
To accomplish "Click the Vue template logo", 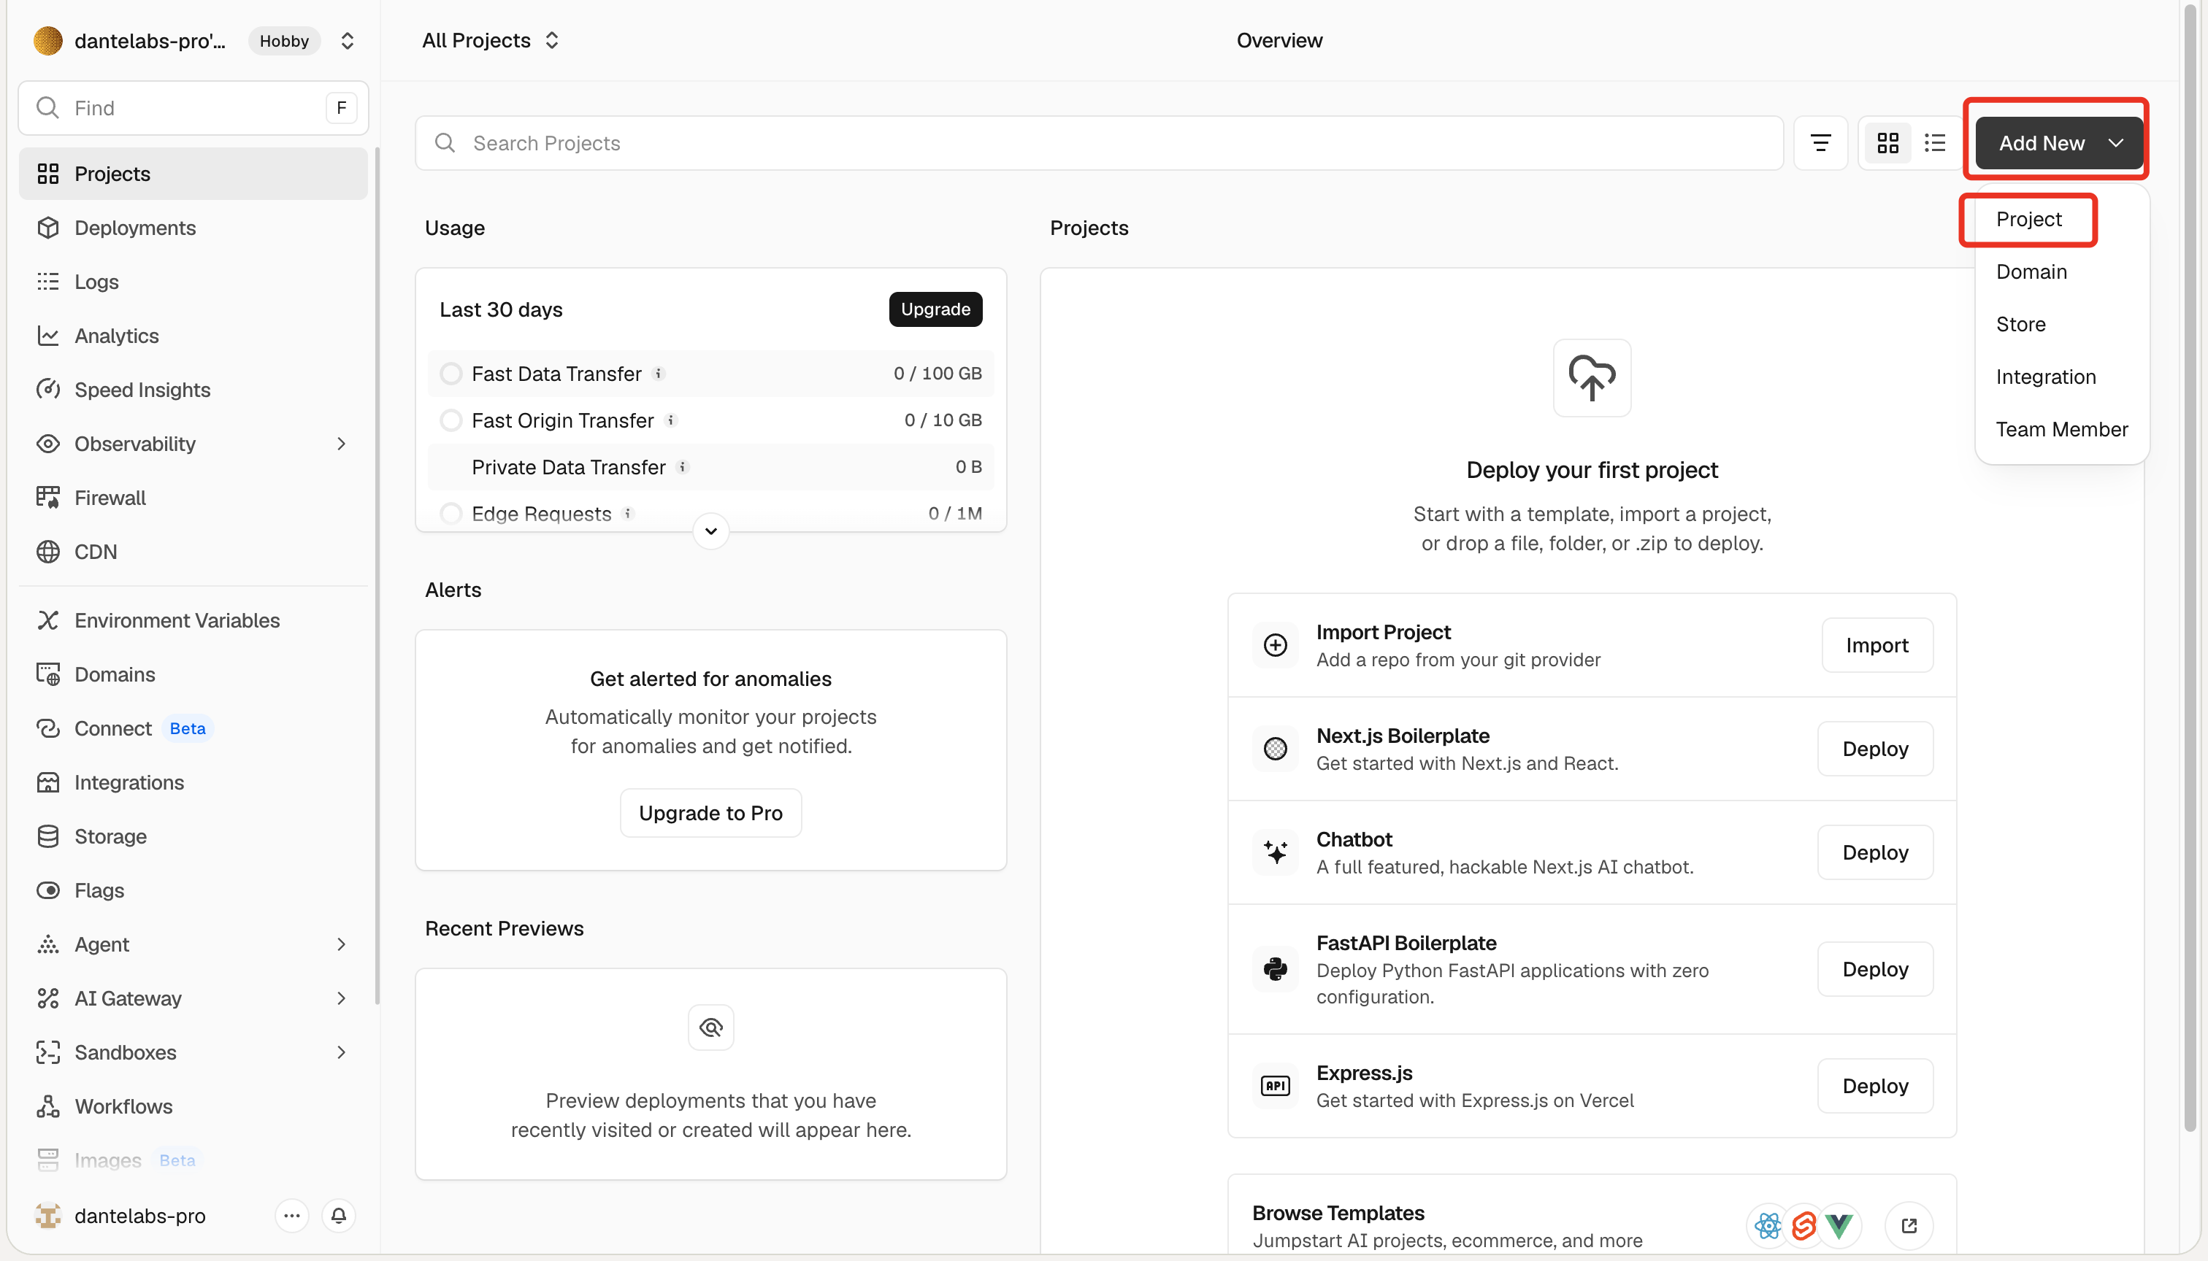I will [1839, 1225].
